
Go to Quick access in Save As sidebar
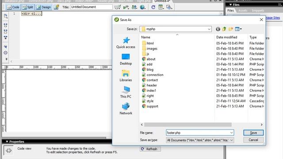pos(126,43)
